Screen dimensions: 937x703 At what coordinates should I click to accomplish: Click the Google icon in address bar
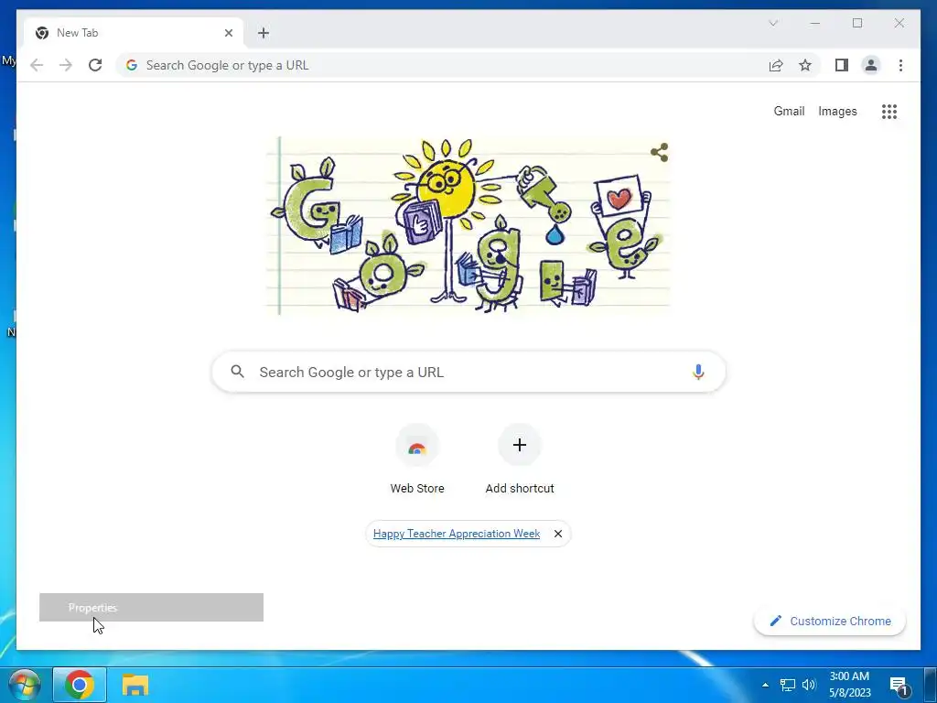132,65
